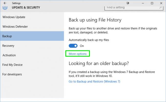Go to Recovery settings
Image resolution: width=166 pixels, height=102 pixels.
(32, 46)
